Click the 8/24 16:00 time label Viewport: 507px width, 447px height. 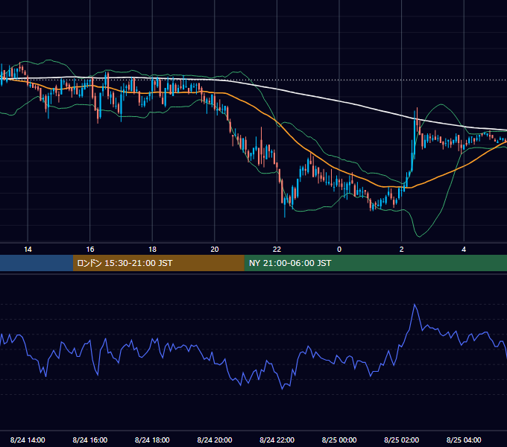coord(90,440)
